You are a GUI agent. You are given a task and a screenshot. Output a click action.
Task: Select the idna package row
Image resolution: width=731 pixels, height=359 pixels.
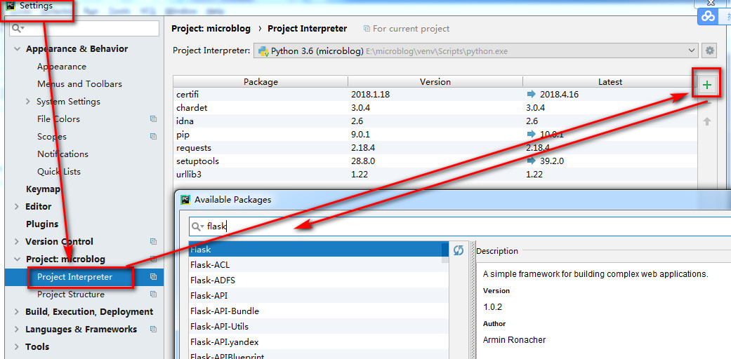[x=435, y=121]
